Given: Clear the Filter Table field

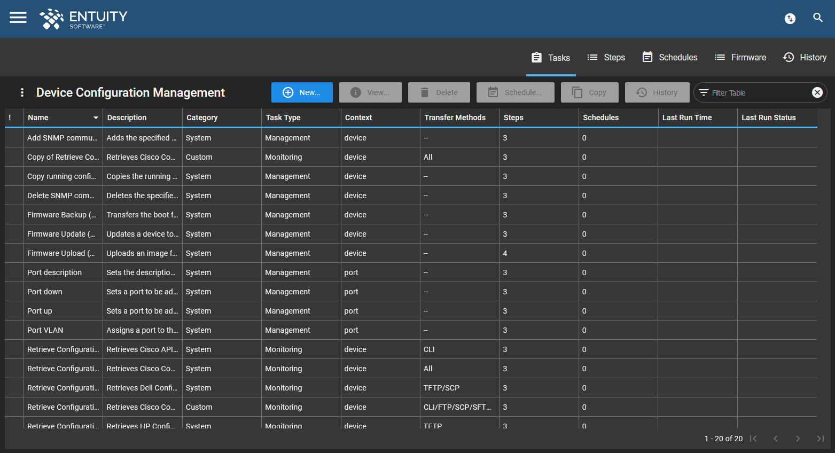Looking at the screenshot, I should pyautogui.click(x=817, y=92).
